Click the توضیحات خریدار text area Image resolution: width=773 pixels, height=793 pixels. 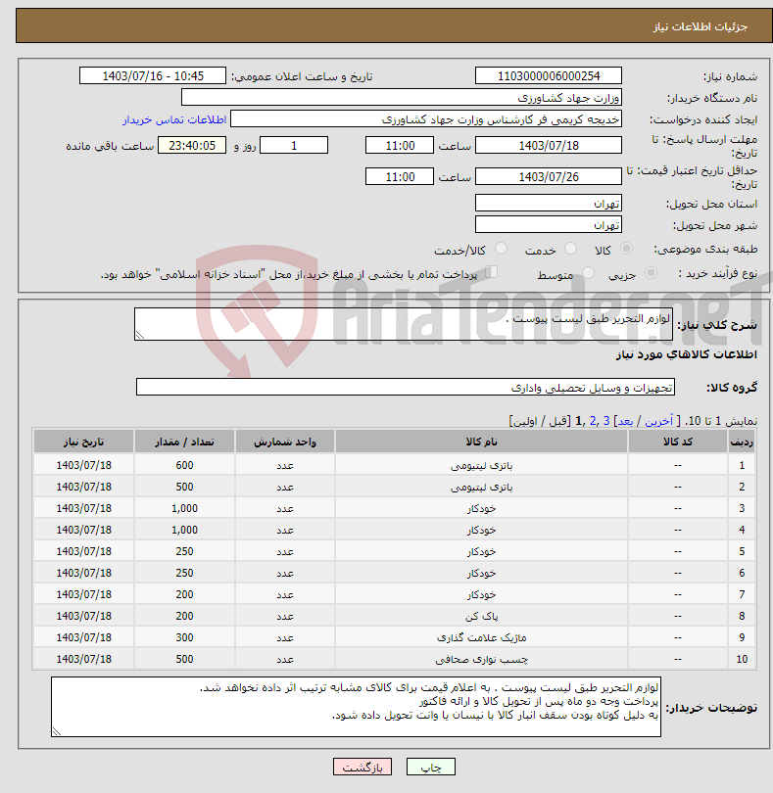click(x=356, y=707)
